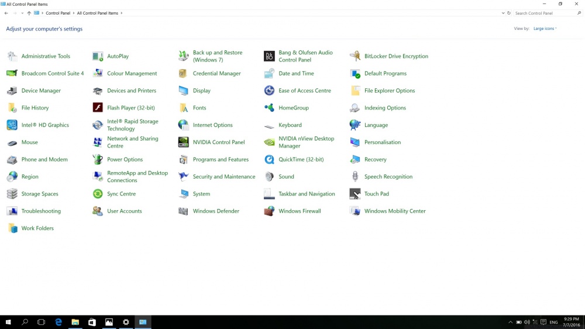Image resolution: width=585 pixels, height=329 pixels.
Task: Click the Intel HD Graphics icon
Action: pyautogui.click(x=12, y=125)
